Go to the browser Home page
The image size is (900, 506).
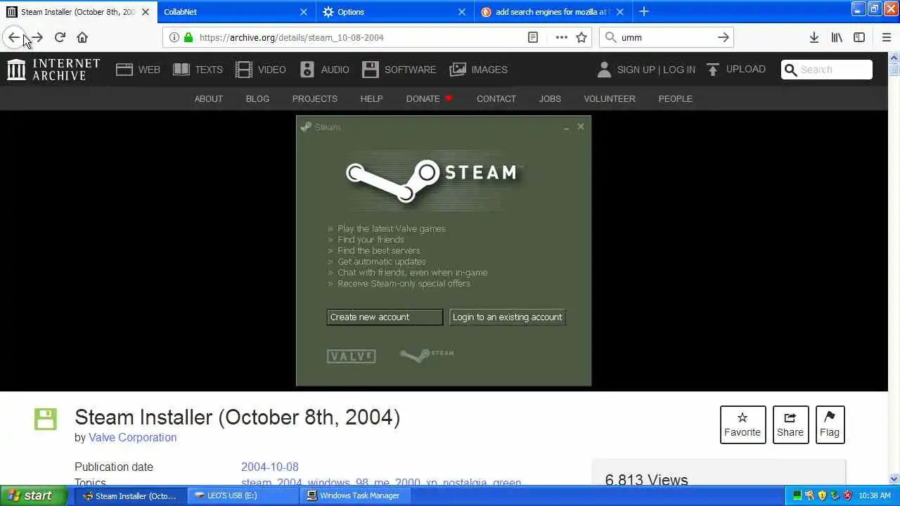(x=82, y=37)
